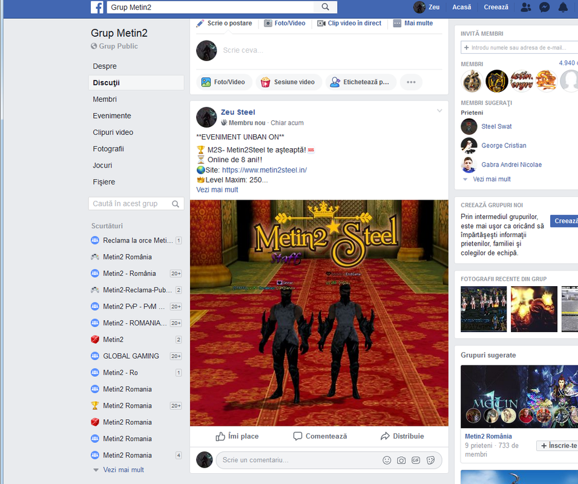Click the Steel Swat suggested friend

pyautogui.click(x=496, y=126)
